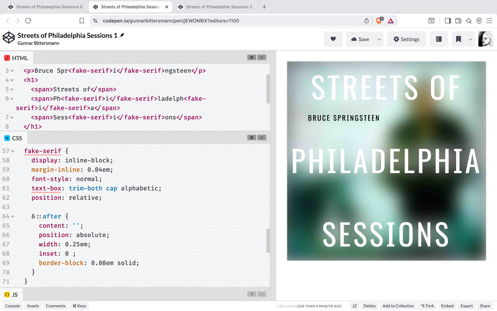
Task: Click the browser address bar URL
Action: (171, 21)
